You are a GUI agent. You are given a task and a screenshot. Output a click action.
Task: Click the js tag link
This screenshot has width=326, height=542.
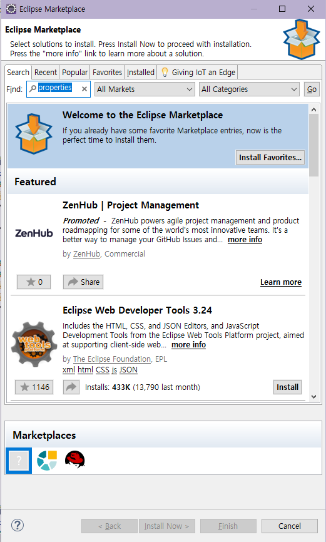coord(114,370)
